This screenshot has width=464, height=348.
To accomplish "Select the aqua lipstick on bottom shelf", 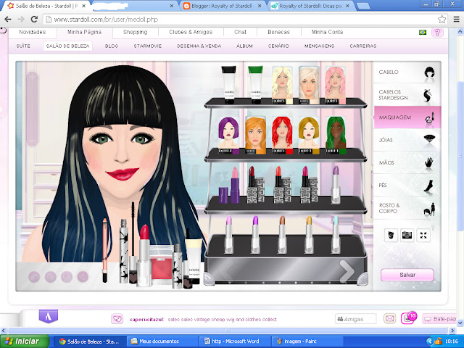I will point(336,235).
